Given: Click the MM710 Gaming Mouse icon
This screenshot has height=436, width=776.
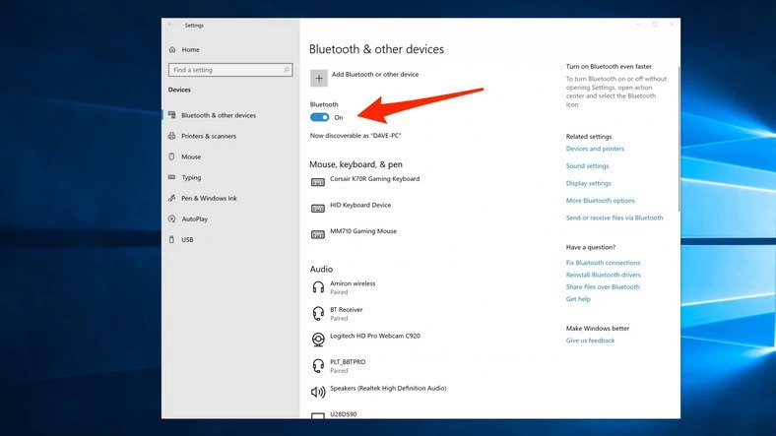Looking at the screenshot, I should (x=318, y=235).
